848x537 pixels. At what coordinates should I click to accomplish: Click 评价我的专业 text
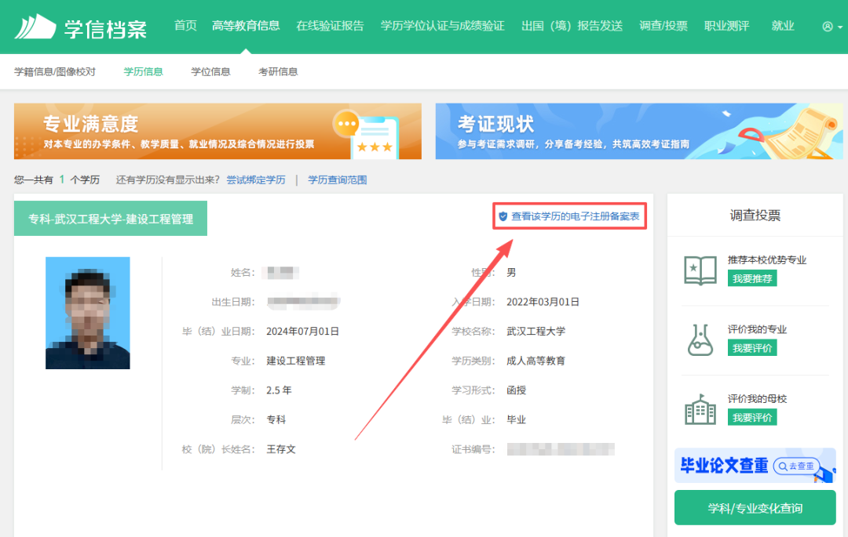pyautogui.click(x=757, y=329)
